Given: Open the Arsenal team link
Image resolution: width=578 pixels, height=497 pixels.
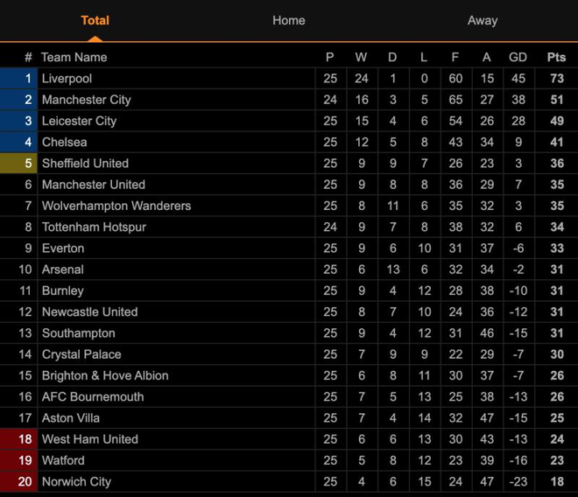Looking at the screenshot, I should [x=62, y=269].
